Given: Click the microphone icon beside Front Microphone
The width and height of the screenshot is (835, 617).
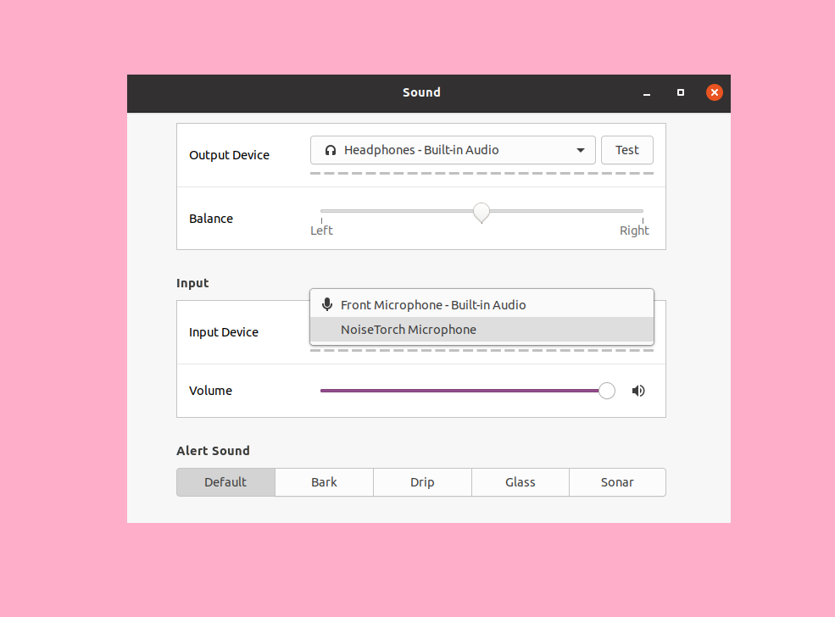Looking at the screenshot, I should click(x=327, y=304).
